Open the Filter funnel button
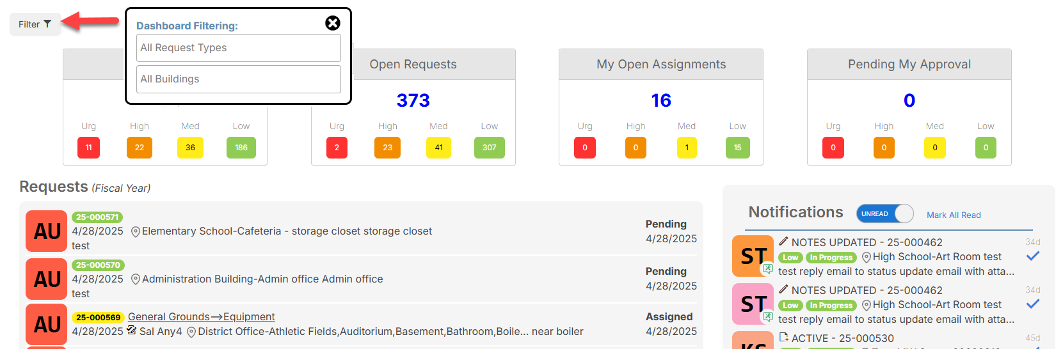The width and height of the screenshot is (1063, 349). point(35,24)
